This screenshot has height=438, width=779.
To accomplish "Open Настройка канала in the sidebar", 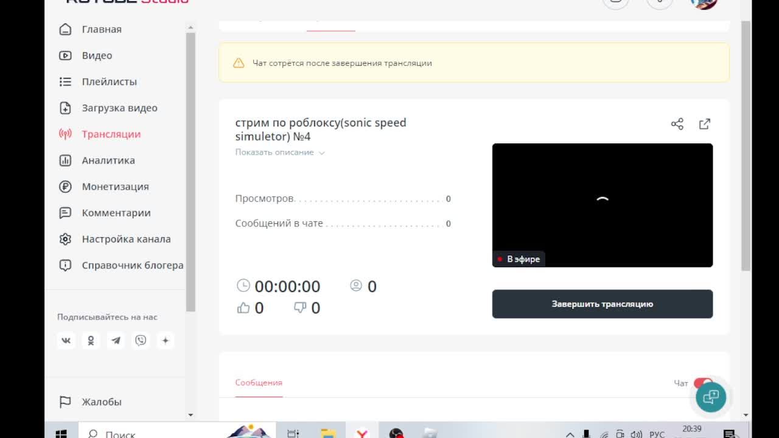I will point(126,239).
